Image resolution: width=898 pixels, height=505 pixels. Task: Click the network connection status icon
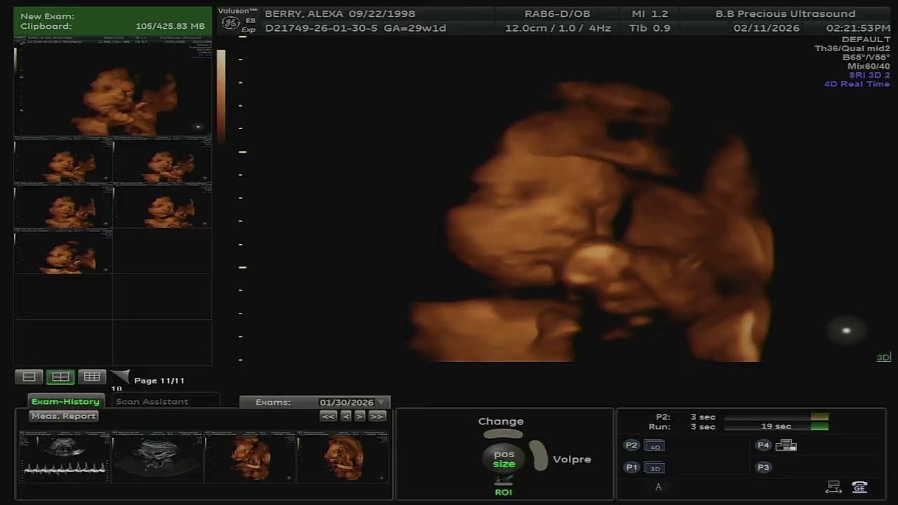click(833, 487)
